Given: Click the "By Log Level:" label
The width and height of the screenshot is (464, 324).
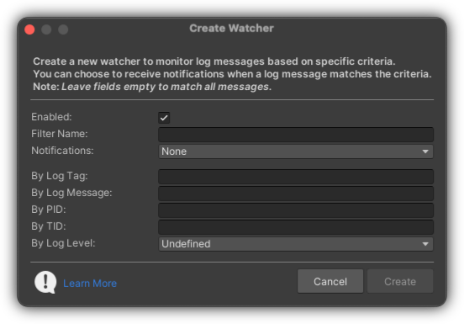Looking at the screenshot, I should point(63,243).
